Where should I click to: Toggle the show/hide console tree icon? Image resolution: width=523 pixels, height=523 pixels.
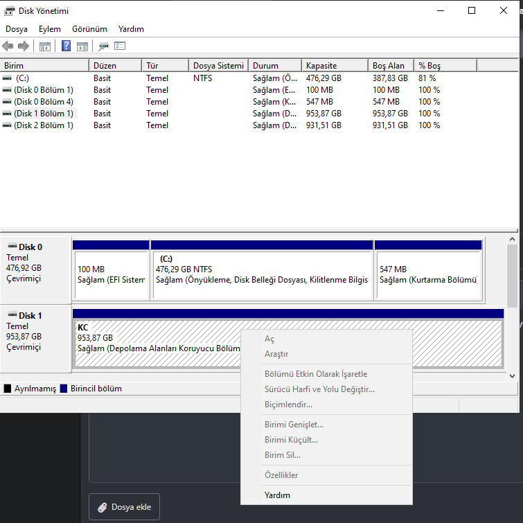pos(45,46)
